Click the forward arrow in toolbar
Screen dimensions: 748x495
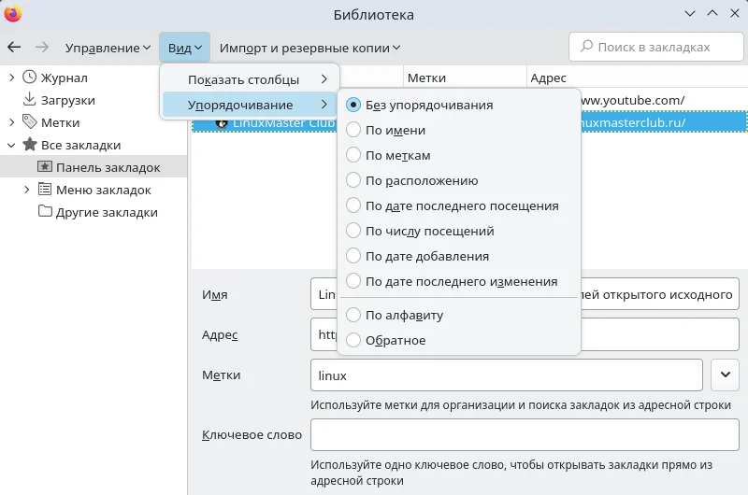[x=42, y=47]
